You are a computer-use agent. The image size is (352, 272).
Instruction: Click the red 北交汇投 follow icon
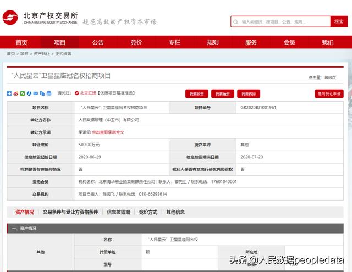pos(76,93)
